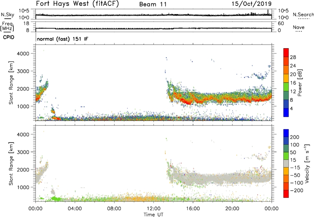The width and height of the screenshot is (314, 217).
Task: Click the 200 label on Velocity colorbar
Action: tap(295, 137)
